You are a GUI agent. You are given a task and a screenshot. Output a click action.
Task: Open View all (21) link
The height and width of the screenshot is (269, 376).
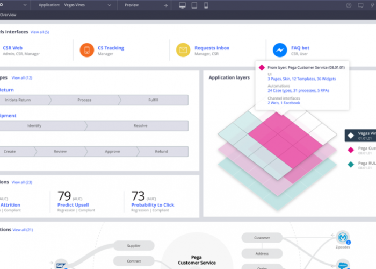pyautogui.click(x=23, y=230)
